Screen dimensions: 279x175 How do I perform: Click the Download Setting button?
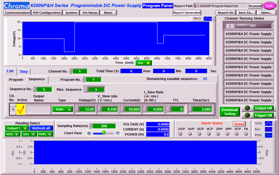230,112
